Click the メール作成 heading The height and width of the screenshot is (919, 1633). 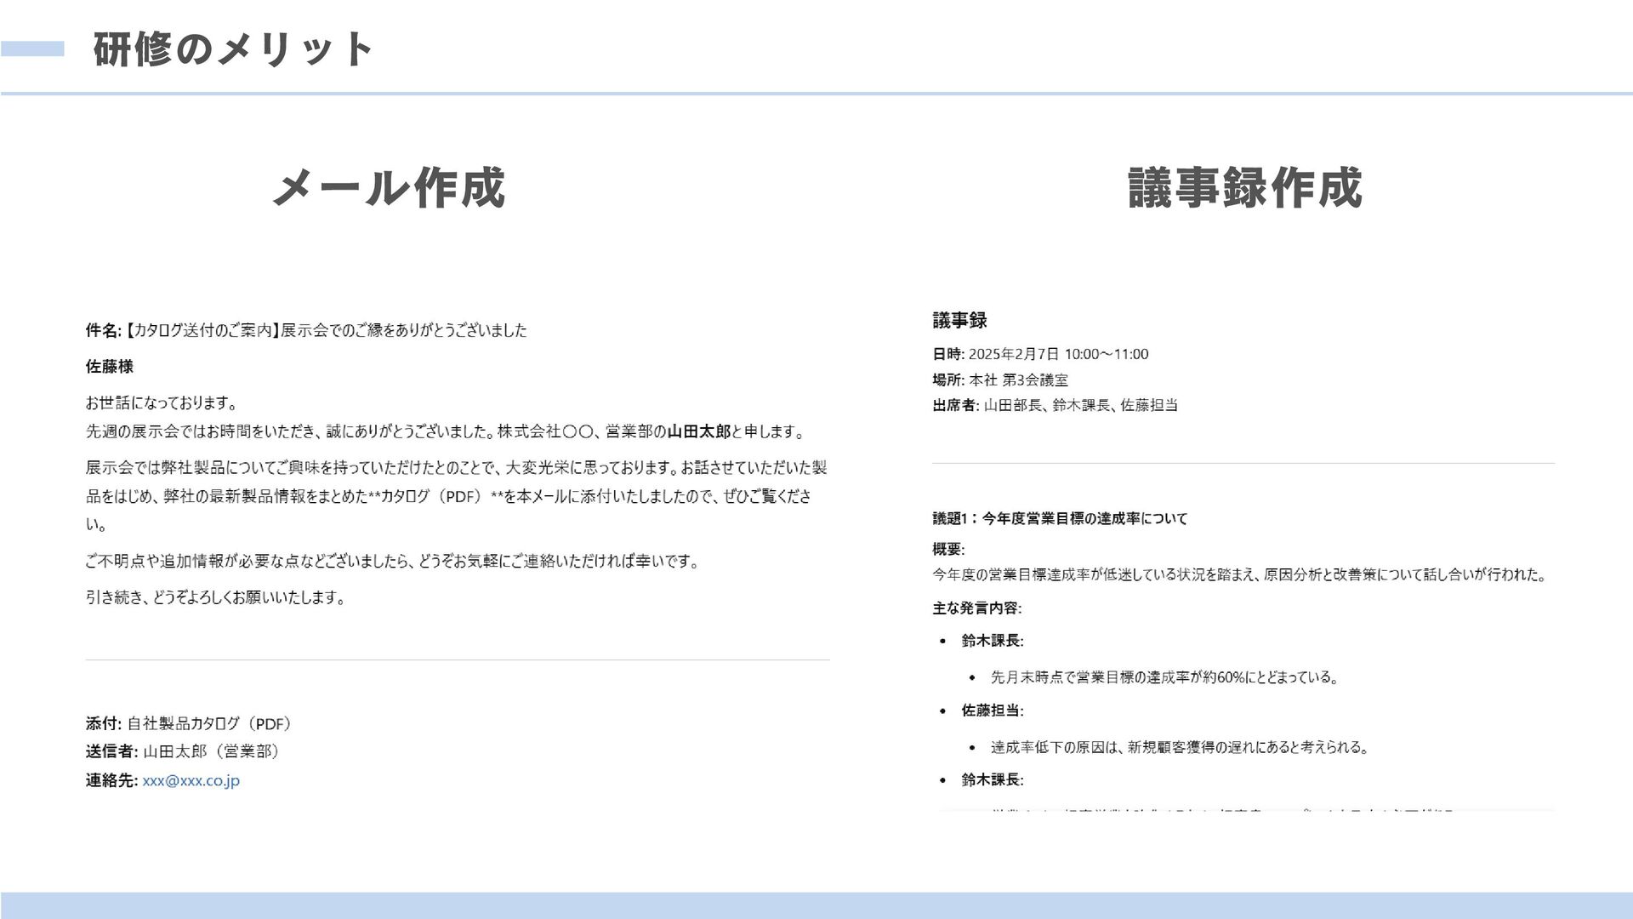coord(389,187)
